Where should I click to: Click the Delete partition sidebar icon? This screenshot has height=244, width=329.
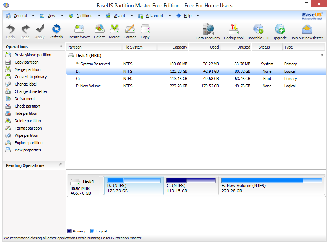(x=8, y=121)
